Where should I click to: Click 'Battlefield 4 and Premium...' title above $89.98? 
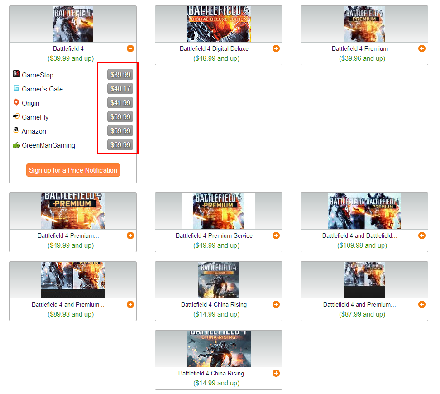[x=68, y=304]
